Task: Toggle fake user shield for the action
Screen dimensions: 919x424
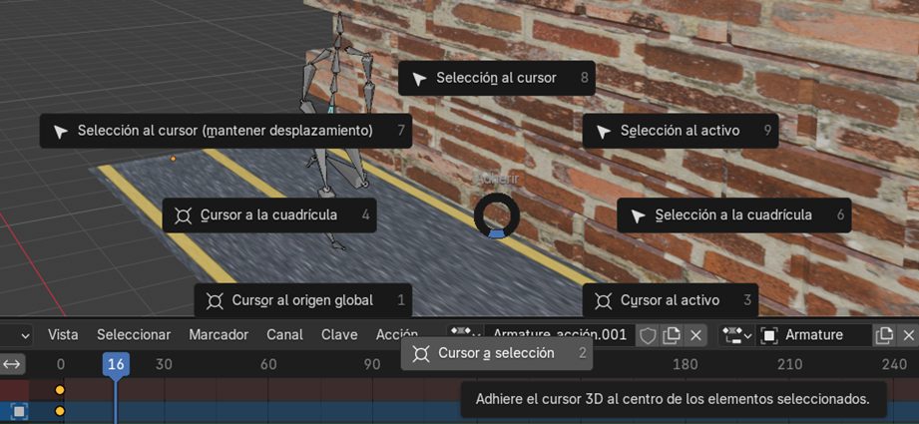Action: (648, 335)
